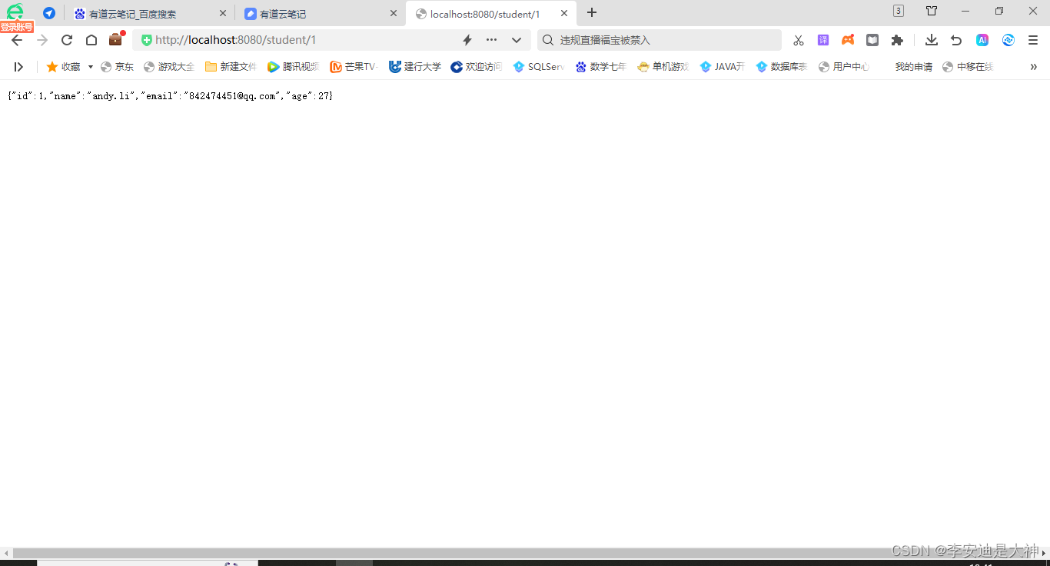
Task: Open the 腾讯视频 bookmark
Action: (x=293, y=67)
